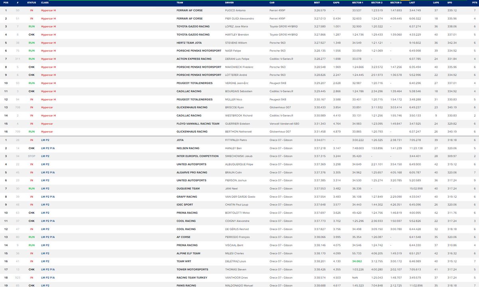Click team RACING TEAM TURKEY
479x287 pixels.
(x=192, y=277)
